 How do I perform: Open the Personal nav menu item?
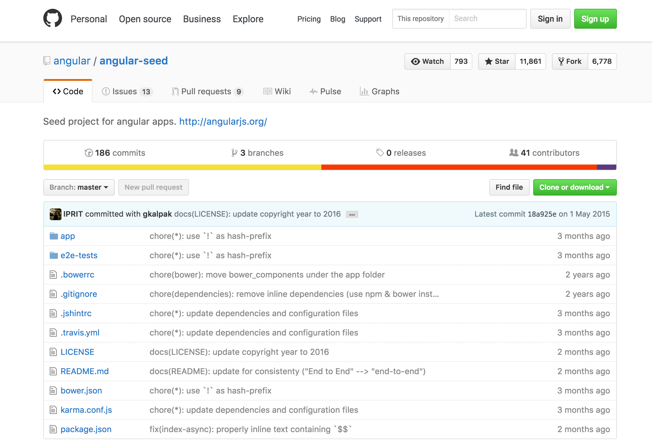(x=89, y=19)
